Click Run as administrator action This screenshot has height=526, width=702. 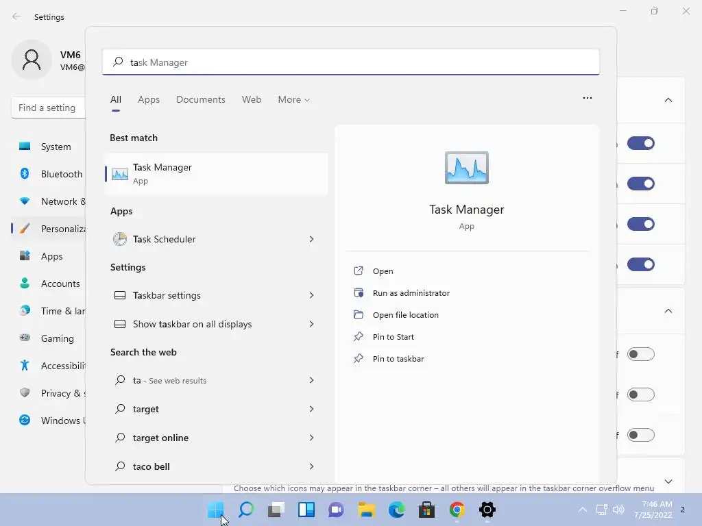tap(411, 293)
